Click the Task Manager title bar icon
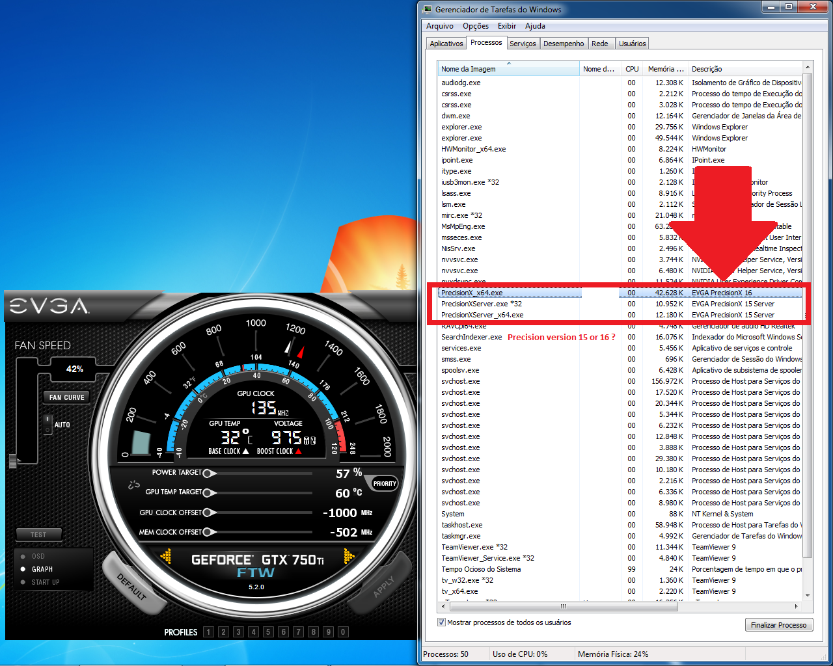The image size is (833, 666). click(428, 9)
